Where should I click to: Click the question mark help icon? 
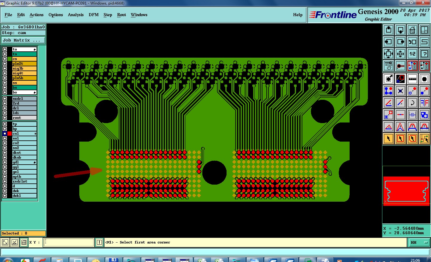coord(424,54)
